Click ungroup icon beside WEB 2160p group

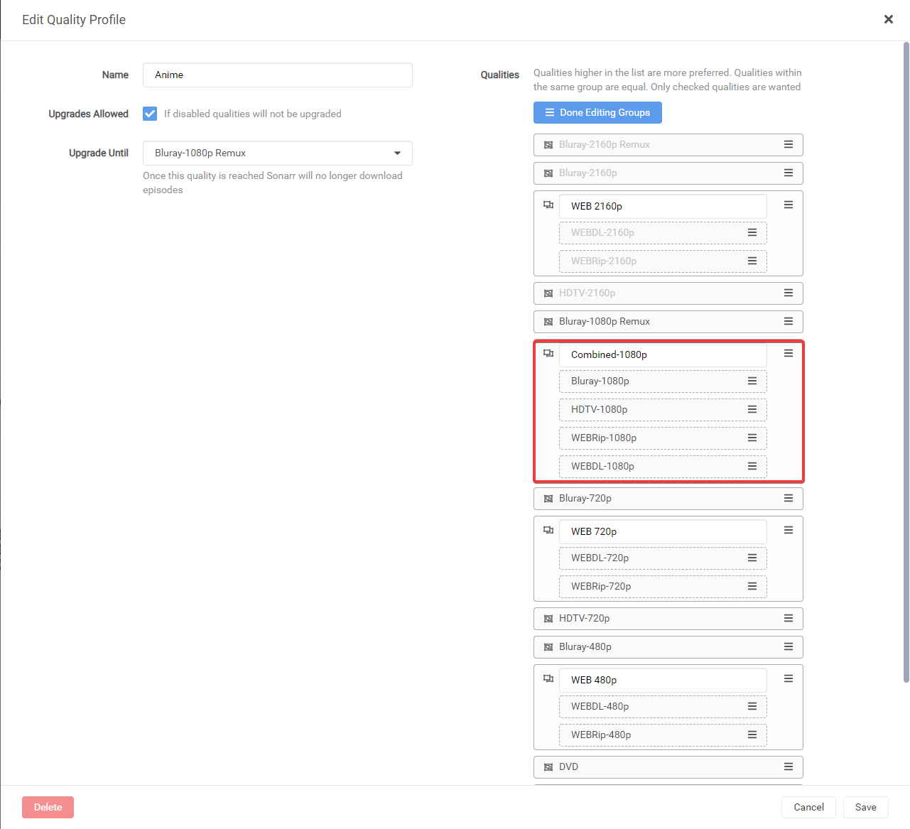[x=548, y=205]
